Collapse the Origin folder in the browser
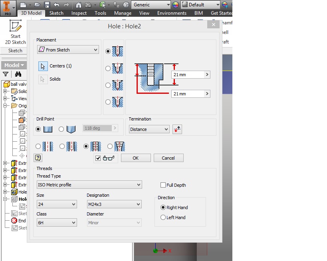The image size is (327, 261). coord(5,106)
